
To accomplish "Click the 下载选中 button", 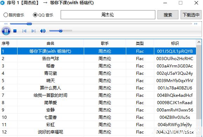I will click(191, 15).
